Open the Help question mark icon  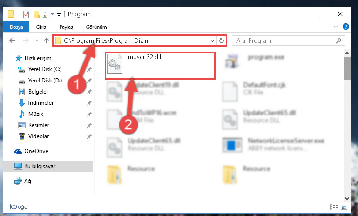pyautogui.click(x=346, y=27)
